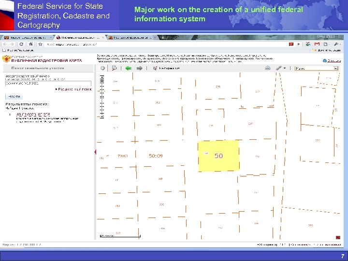The width and height of the screenshot is (348, 261).
Task: Switch to the first browser tab
Action: [x=27, y=38]
